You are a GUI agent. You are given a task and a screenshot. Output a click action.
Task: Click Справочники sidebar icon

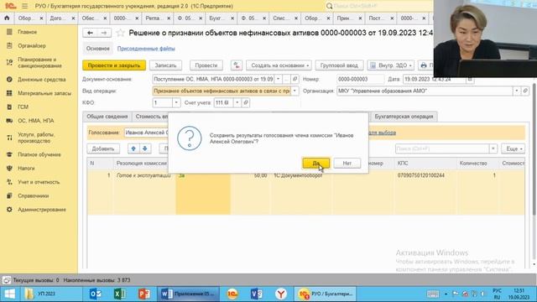click(x=9, y=195)
